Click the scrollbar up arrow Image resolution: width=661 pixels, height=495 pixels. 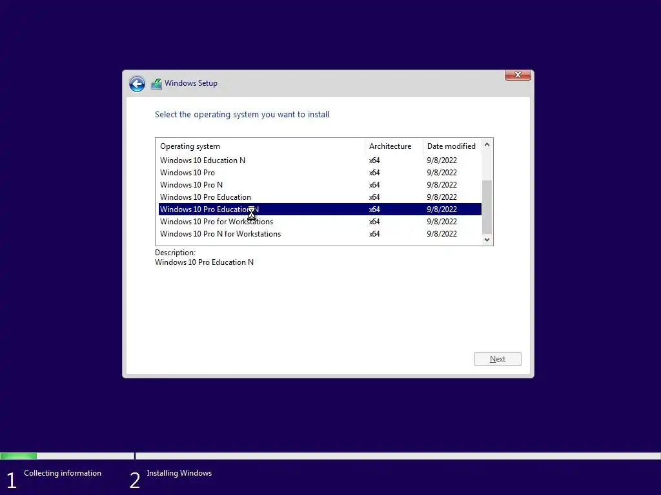pos(487,144)
